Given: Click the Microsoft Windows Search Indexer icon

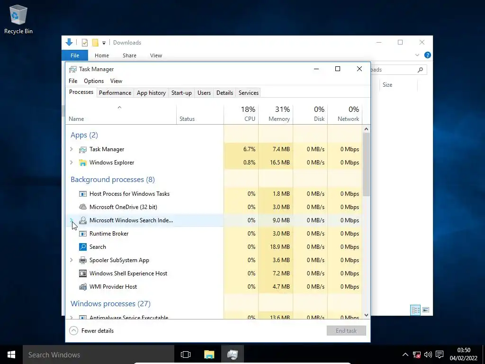Looking at the screenshot, I should [x=82, y=220].
